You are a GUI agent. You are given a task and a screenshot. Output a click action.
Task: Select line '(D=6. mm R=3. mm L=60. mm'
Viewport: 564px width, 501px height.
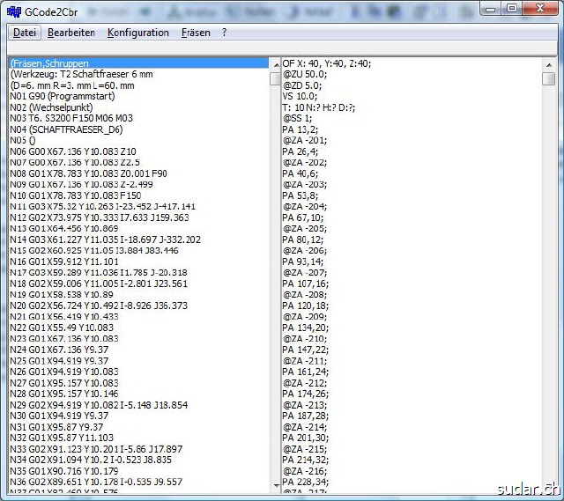[x=139, y=85]
